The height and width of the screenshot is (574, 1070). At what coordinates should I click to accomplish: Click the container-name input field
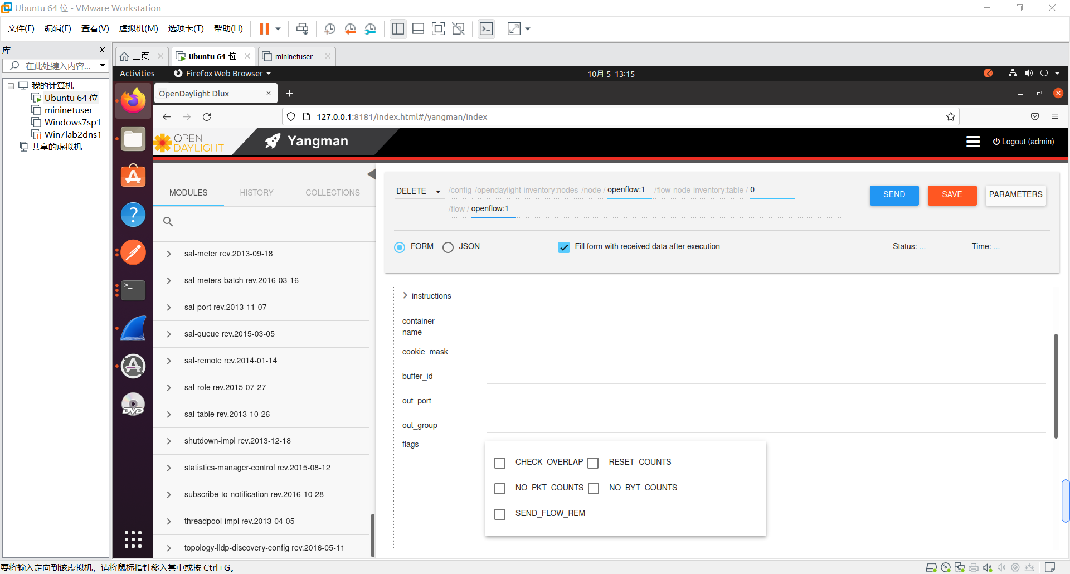[766, 326]
